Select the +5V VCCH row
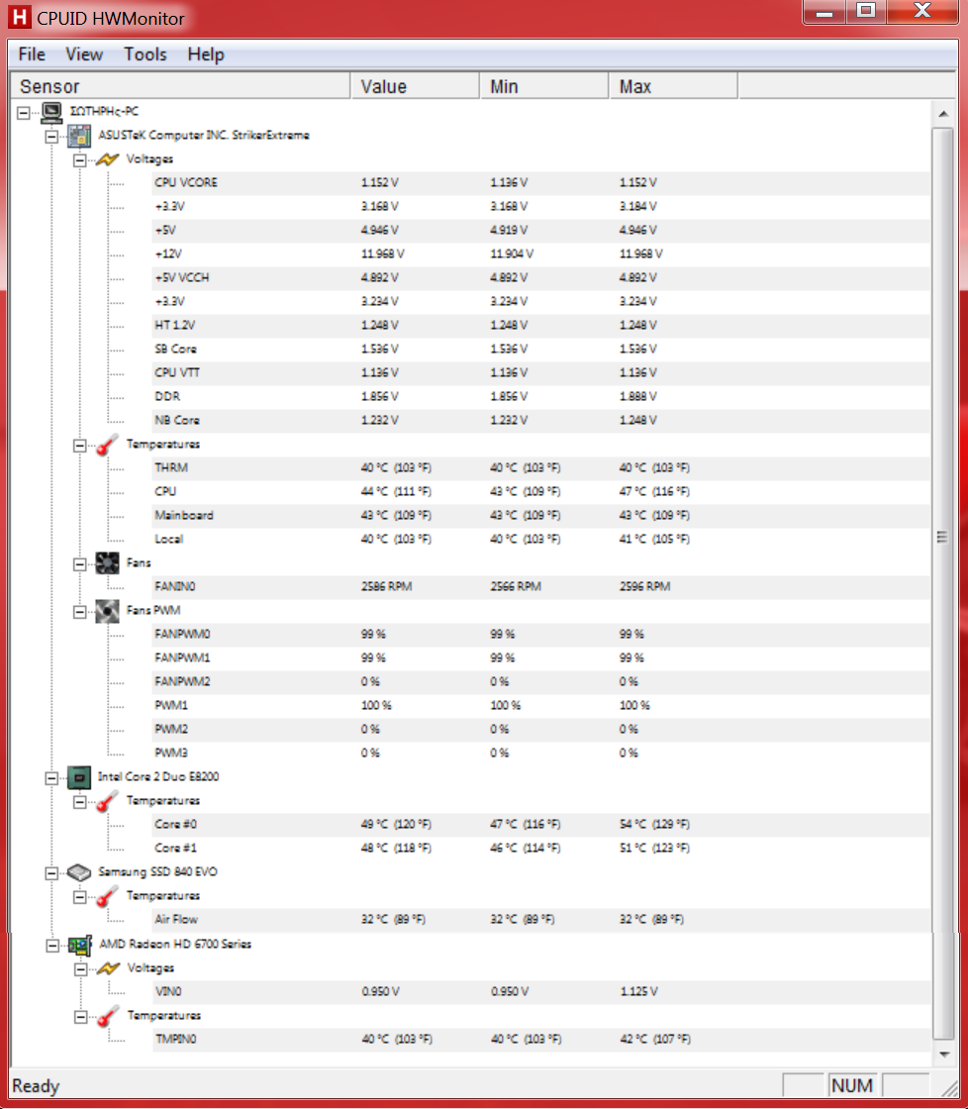 [540, 278]
